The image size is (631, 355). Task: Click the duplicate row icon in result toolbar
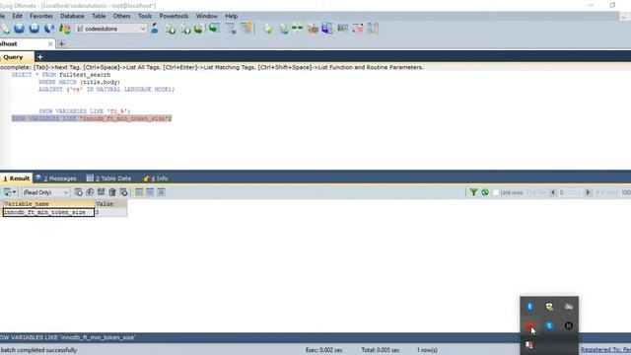click(x=90, y=192)
